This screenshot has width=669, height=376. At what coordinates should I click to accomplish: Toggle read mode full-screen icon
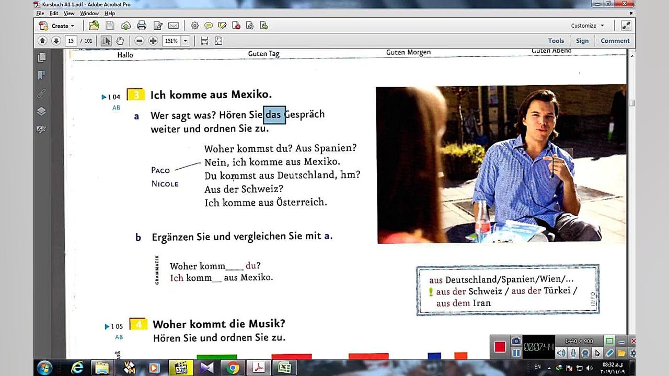tap(626, 26)
